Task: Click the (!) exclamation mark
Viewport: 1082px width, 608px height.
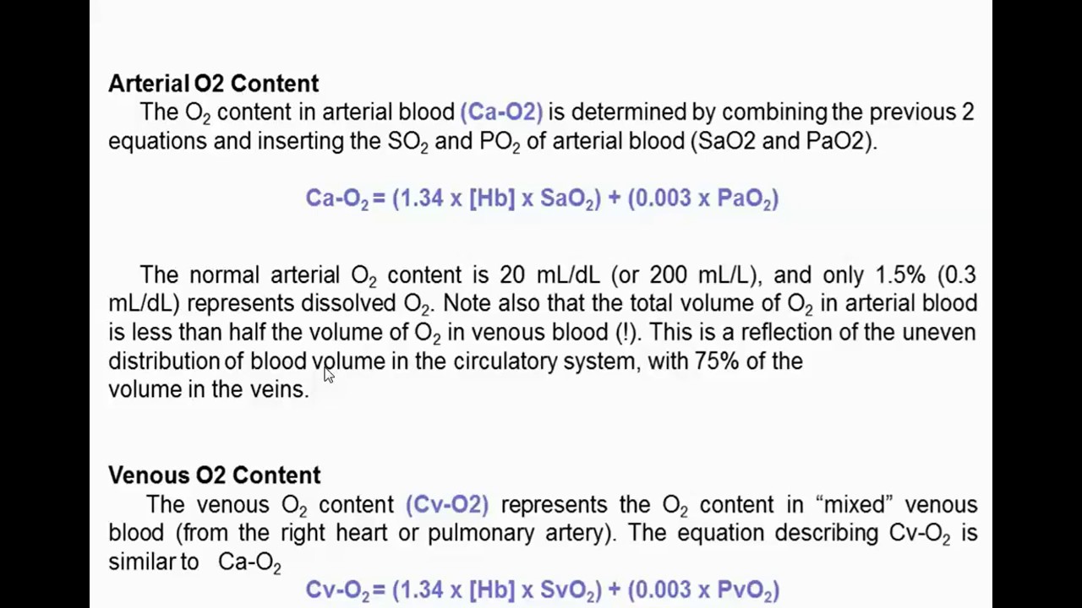Action: (627, 333)
